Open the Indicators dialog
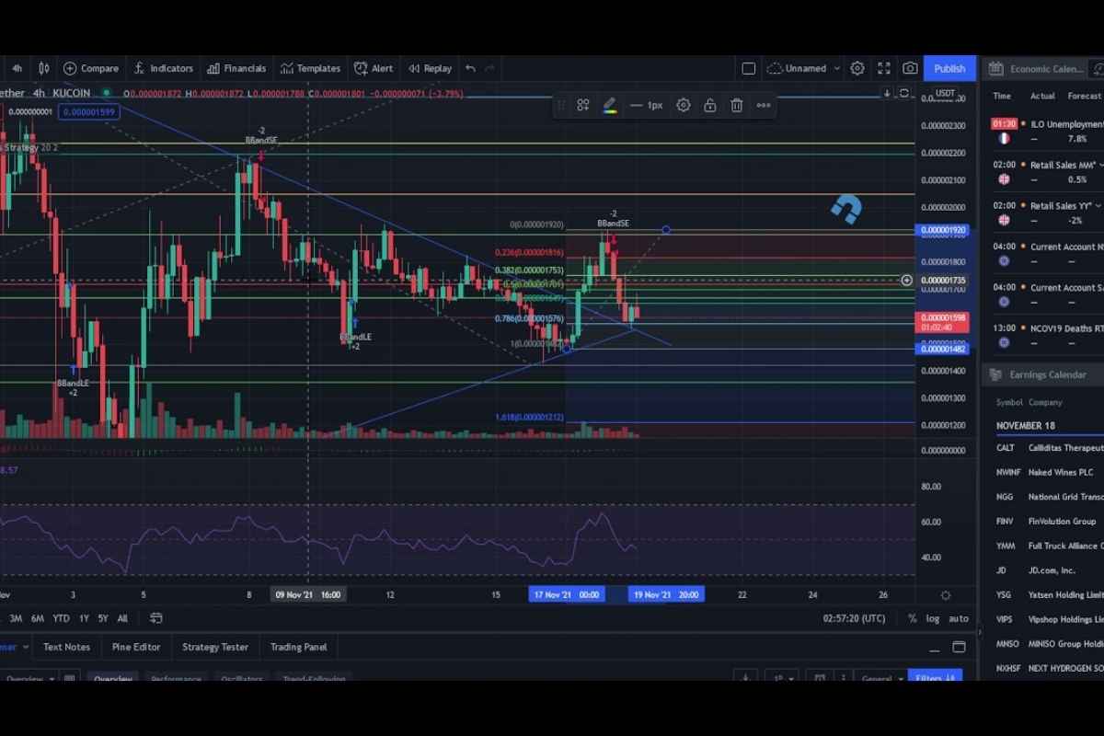The image size is (1104, 736). tap(163, 68)
